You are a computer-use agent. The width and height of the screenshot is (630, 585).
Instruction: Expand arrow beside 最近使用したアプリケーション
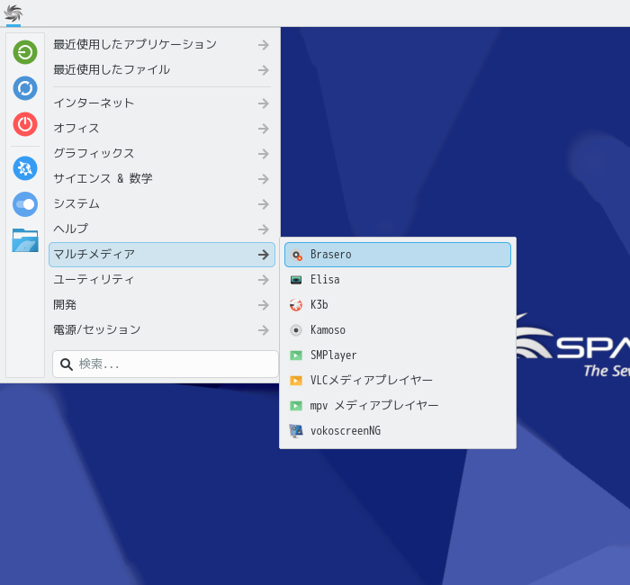(x=264, y=45)
